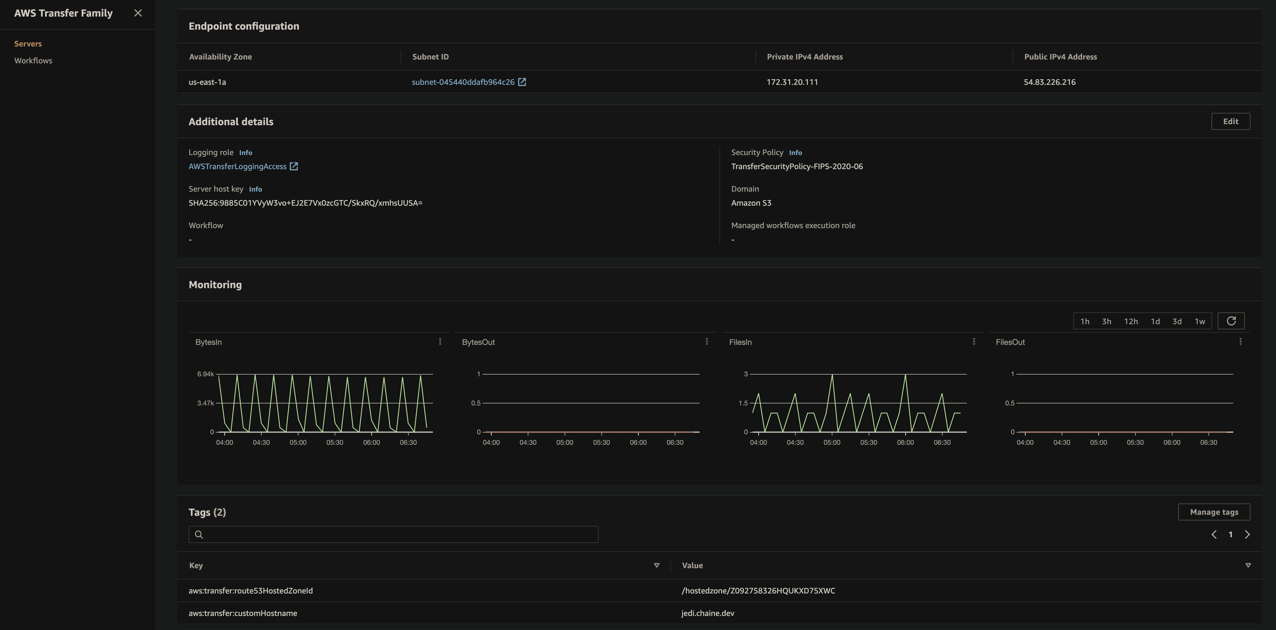Viewport: 1276px width, 630px height.
Task: Click external link icon next to subnet ID
Action: coord(522,82)
